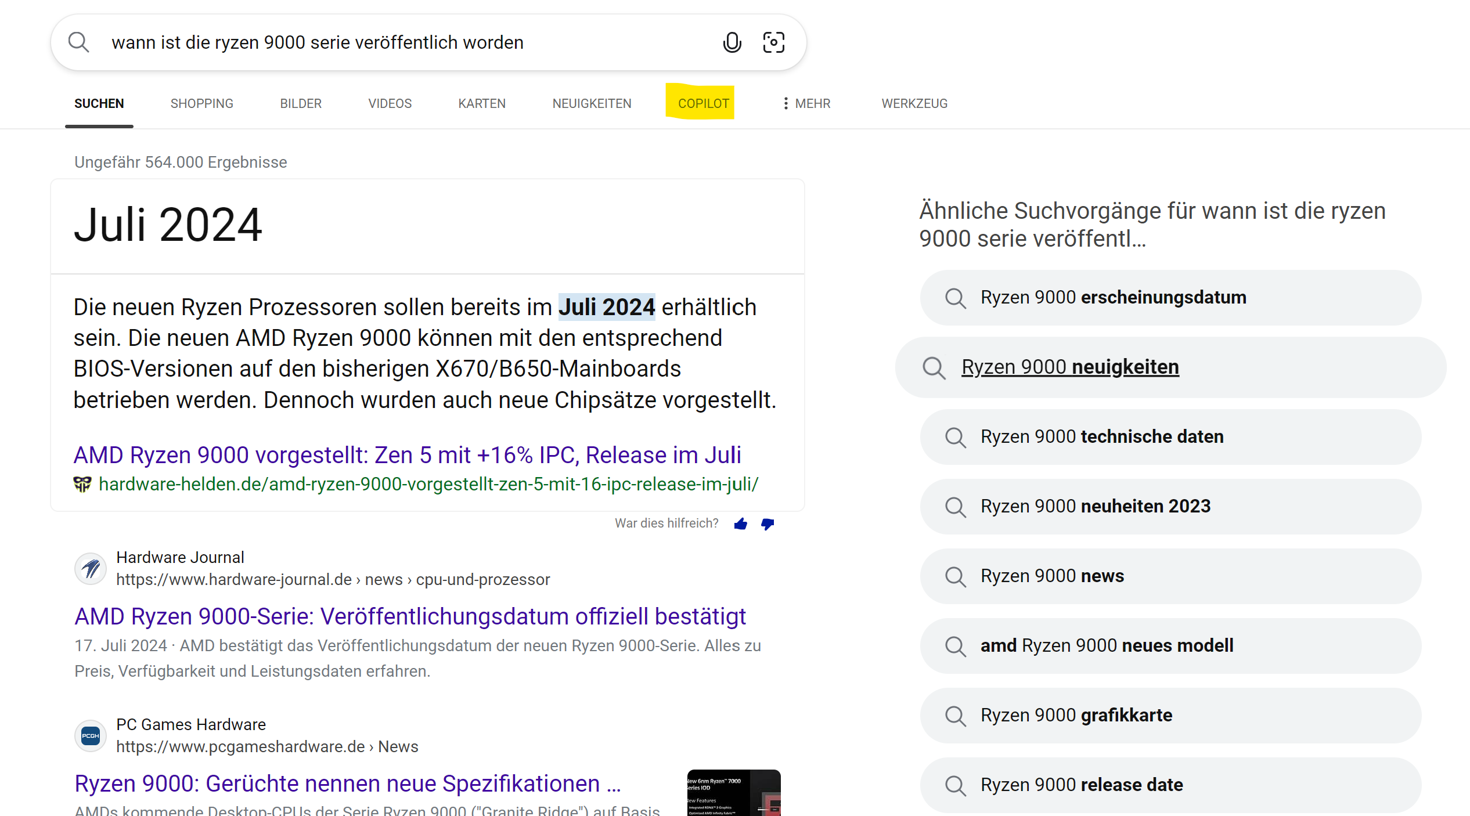1470x816 pixels.
Task: Open AMD Ryzen 9000 vorgestellt article link
Action: (x=407, y=455)
